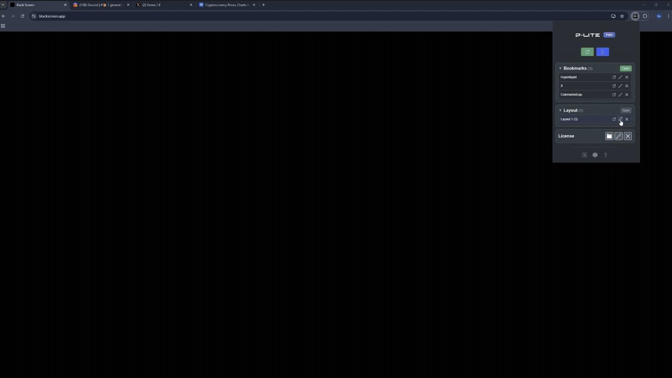The height and width of the screenshot is (378, 672).
Task: Switch to the Cryptocurrency Prices tab
Action: point(227,4)
